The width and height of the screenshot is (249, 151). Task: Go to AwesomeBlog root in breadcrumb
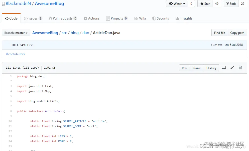click(x=45, y=33)
